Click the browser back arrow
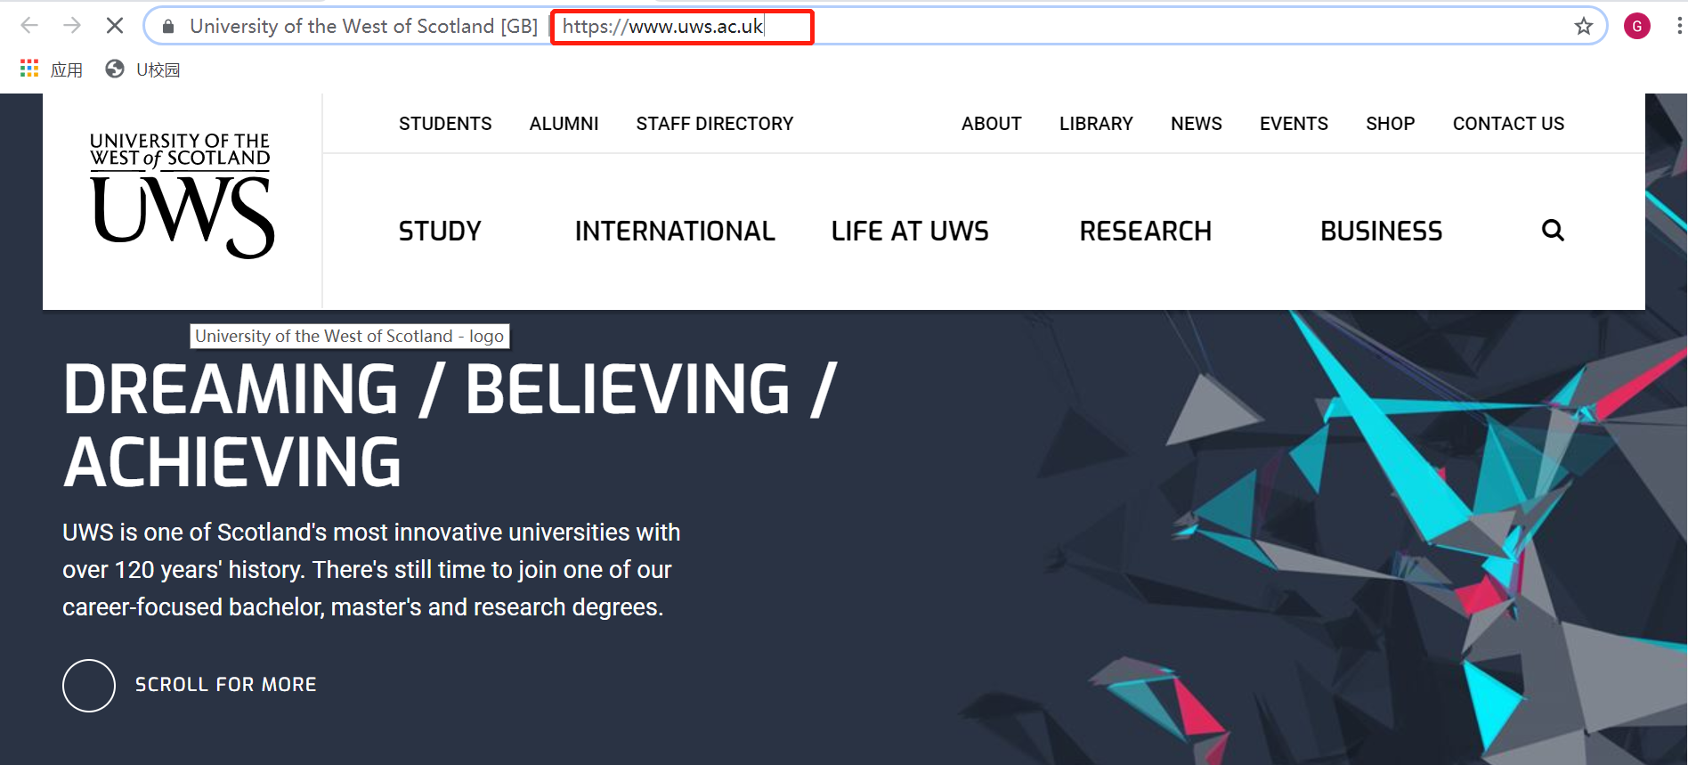The image size is (1688, 765). (29, 26)
